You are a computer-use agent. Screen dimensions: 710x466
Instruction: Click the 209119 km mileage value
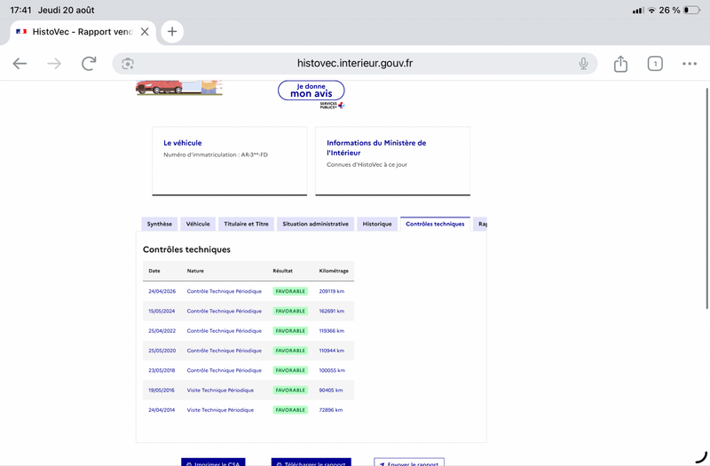[331, 291]
